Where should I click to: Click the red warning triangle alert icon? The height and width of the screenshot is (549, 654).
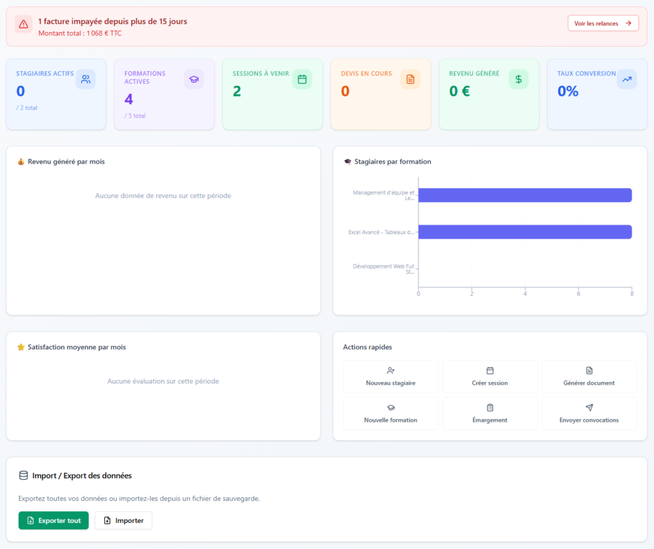click(x=24, y=24)
